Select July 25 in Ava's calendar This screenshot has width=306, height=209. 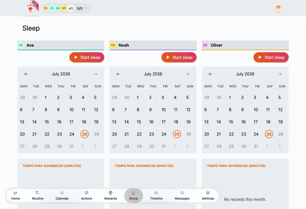[x=85, y=134]
